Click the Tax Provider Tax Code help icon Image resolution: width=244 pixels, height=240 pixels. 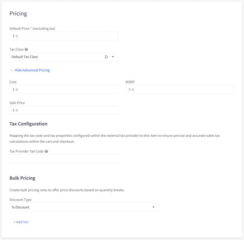pos(47,151)
